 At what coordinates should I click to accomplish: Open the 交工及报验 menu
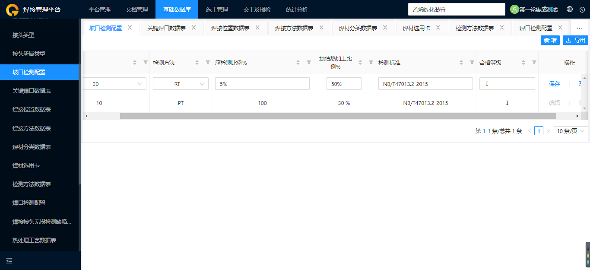(257, 10)
